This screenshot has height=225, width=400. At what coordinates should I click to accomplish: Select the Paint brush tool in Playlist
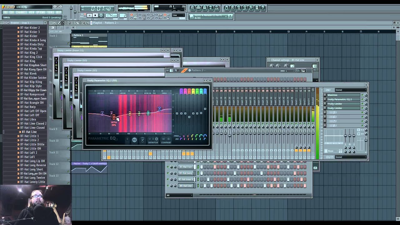62,23
